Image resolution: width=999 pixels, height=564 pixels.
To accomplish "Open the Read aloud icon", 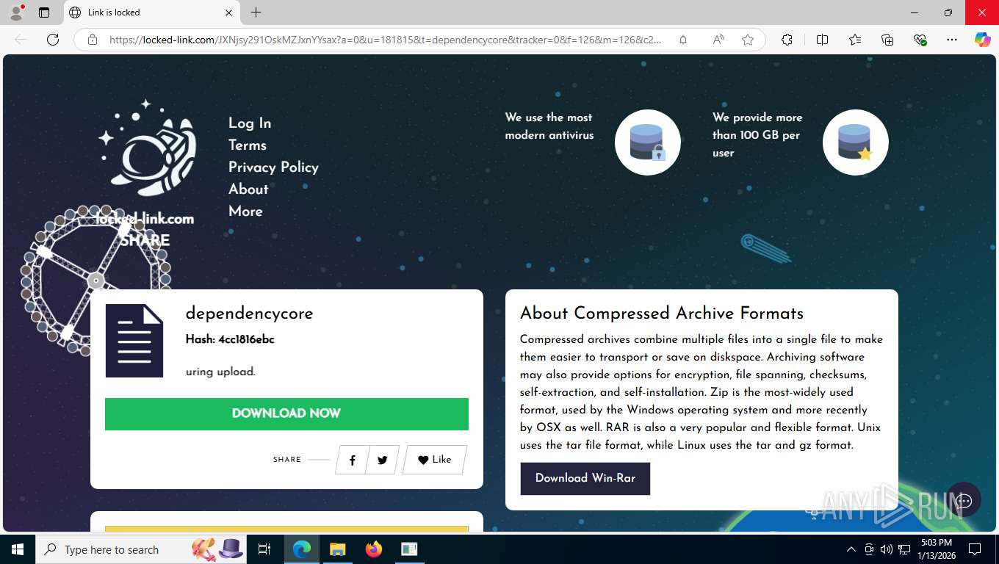I will pyautogui.click(x=718, y=40).
